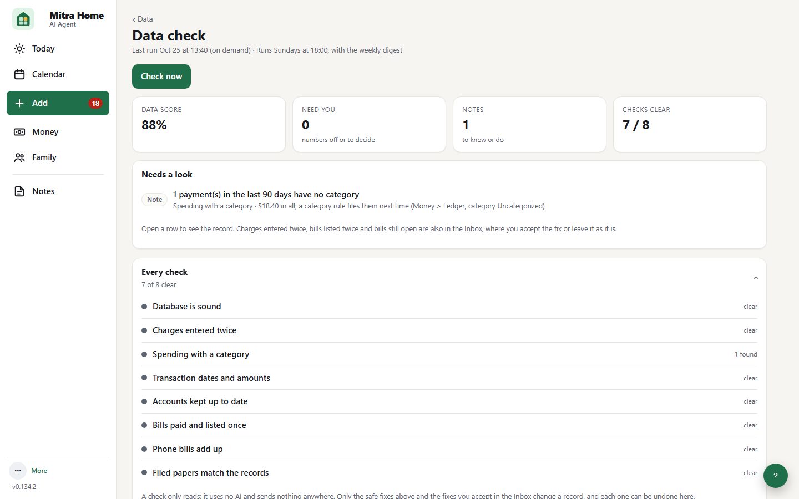799x499 pixels.
Task: Open Family via its people icon
Action: click(x=19, y=157)
